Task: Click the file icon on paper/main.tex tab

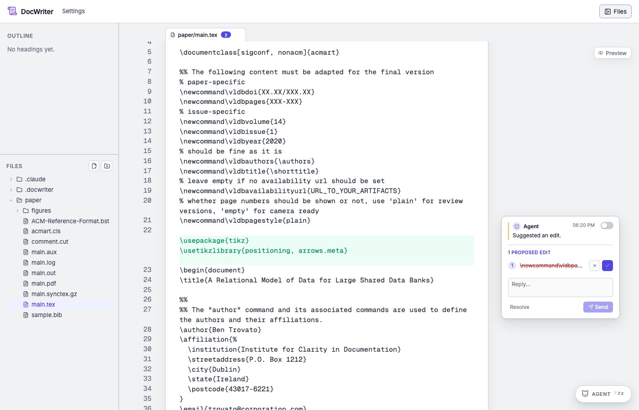Action: tap(173, 35)
